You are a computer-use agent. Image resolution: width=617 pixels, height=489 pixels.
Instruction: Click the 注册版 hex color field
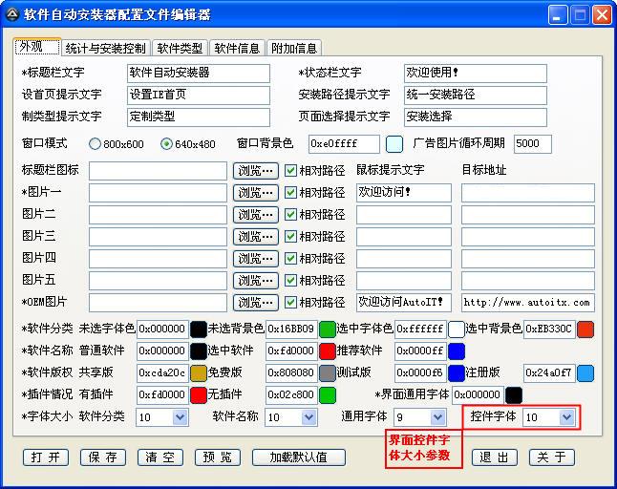pos(549,372)
